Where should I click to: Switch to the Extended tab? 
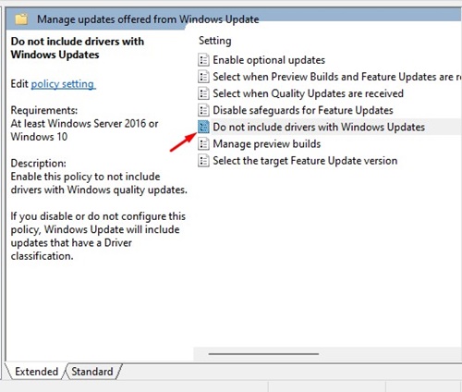(36, 372)
